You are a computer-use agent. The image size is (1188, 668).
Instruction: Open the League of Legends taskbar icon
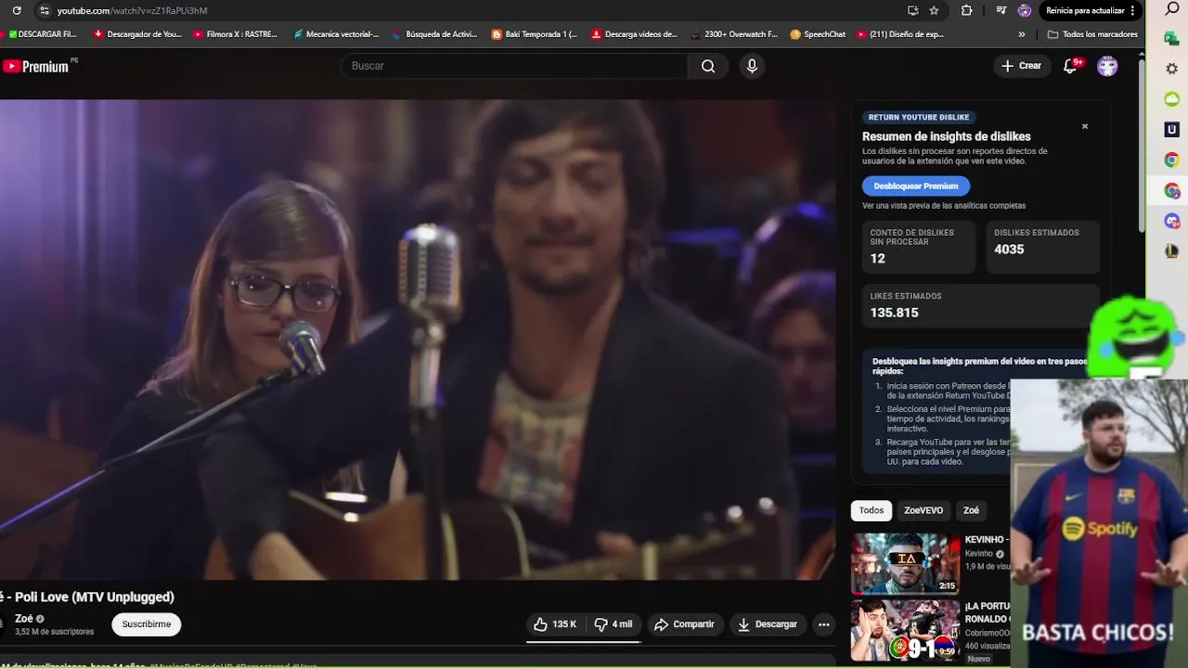coord(1172,251)
